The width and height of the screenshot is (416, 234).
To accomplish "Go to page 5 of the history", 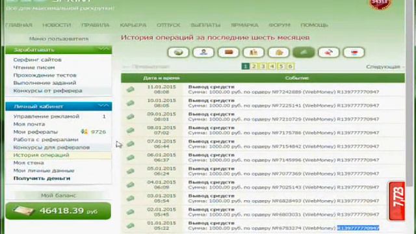I will 281,66.
